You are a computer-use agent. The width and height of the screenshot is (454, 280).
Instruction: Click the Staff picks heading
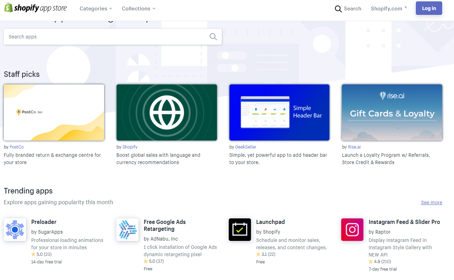pos(22,74)
